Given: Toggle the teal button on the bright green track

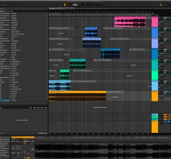Looking at the screenshot, I should (x=165, y=73).
